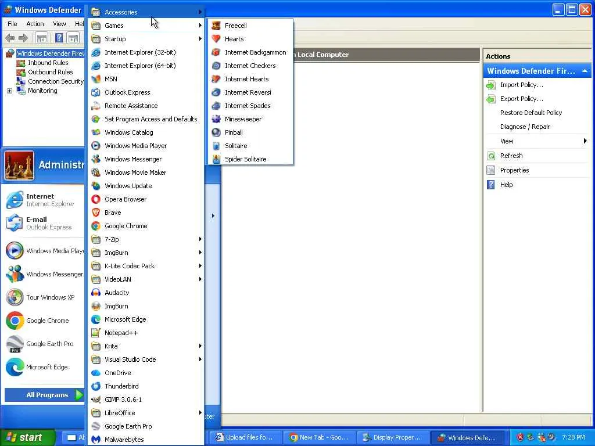This screenshot has height=446, width=595.
Task: Select Internet Reversi from Games
Action: point(250,92)
